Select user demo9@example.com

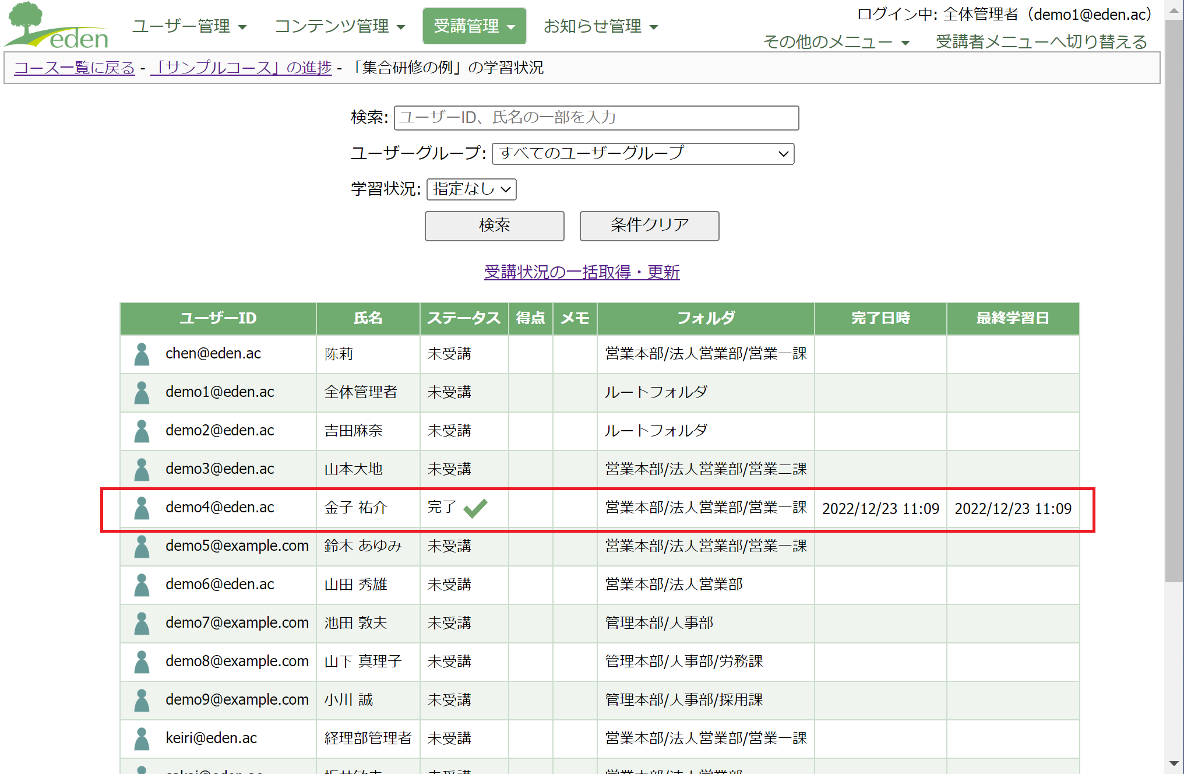click(237, 699)
